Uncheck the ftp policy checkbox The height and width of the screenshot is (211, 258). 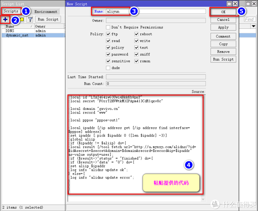click(108, 34)
